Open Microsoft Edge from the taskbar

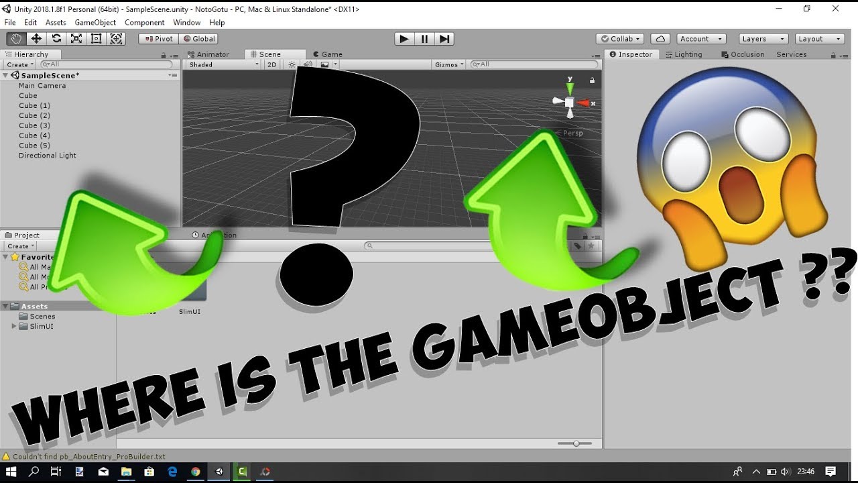click(x=172, y=472)
